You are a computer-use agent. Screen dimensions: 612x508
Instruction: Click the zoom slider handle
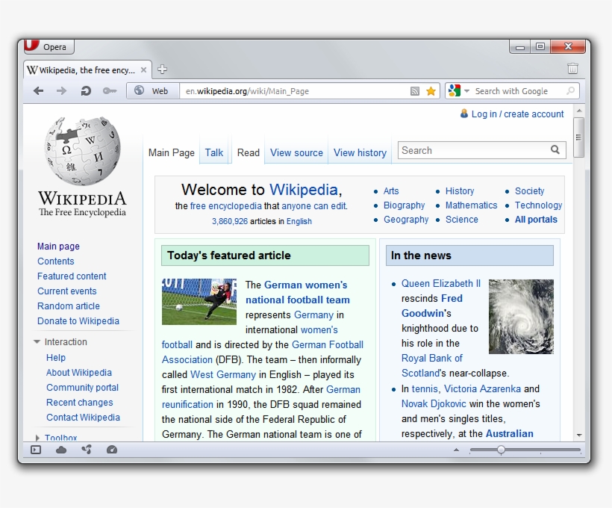[x=501, y=450]
